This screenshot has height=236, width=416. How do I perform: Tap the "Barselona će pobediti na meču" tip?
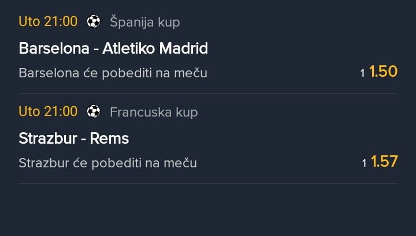tap(113, 73)
